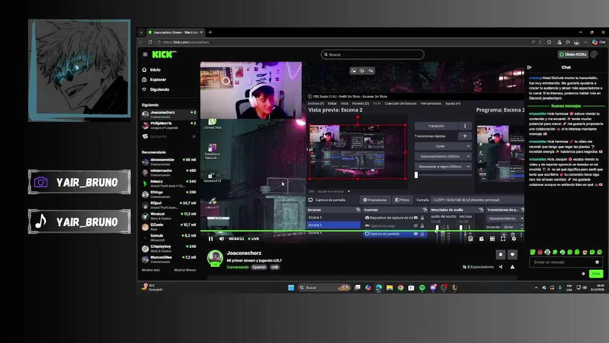The height and width of the screenshot is (343, 609).
Task: Enter fullscreen in the stream player
Action: point(503,239)
